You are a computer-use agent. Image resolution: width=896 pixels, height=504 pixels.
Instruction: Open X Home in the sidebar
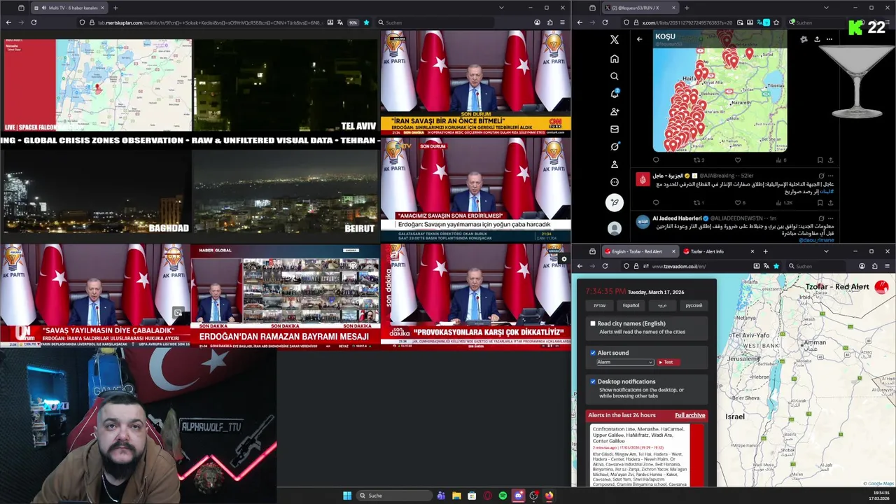615,59
